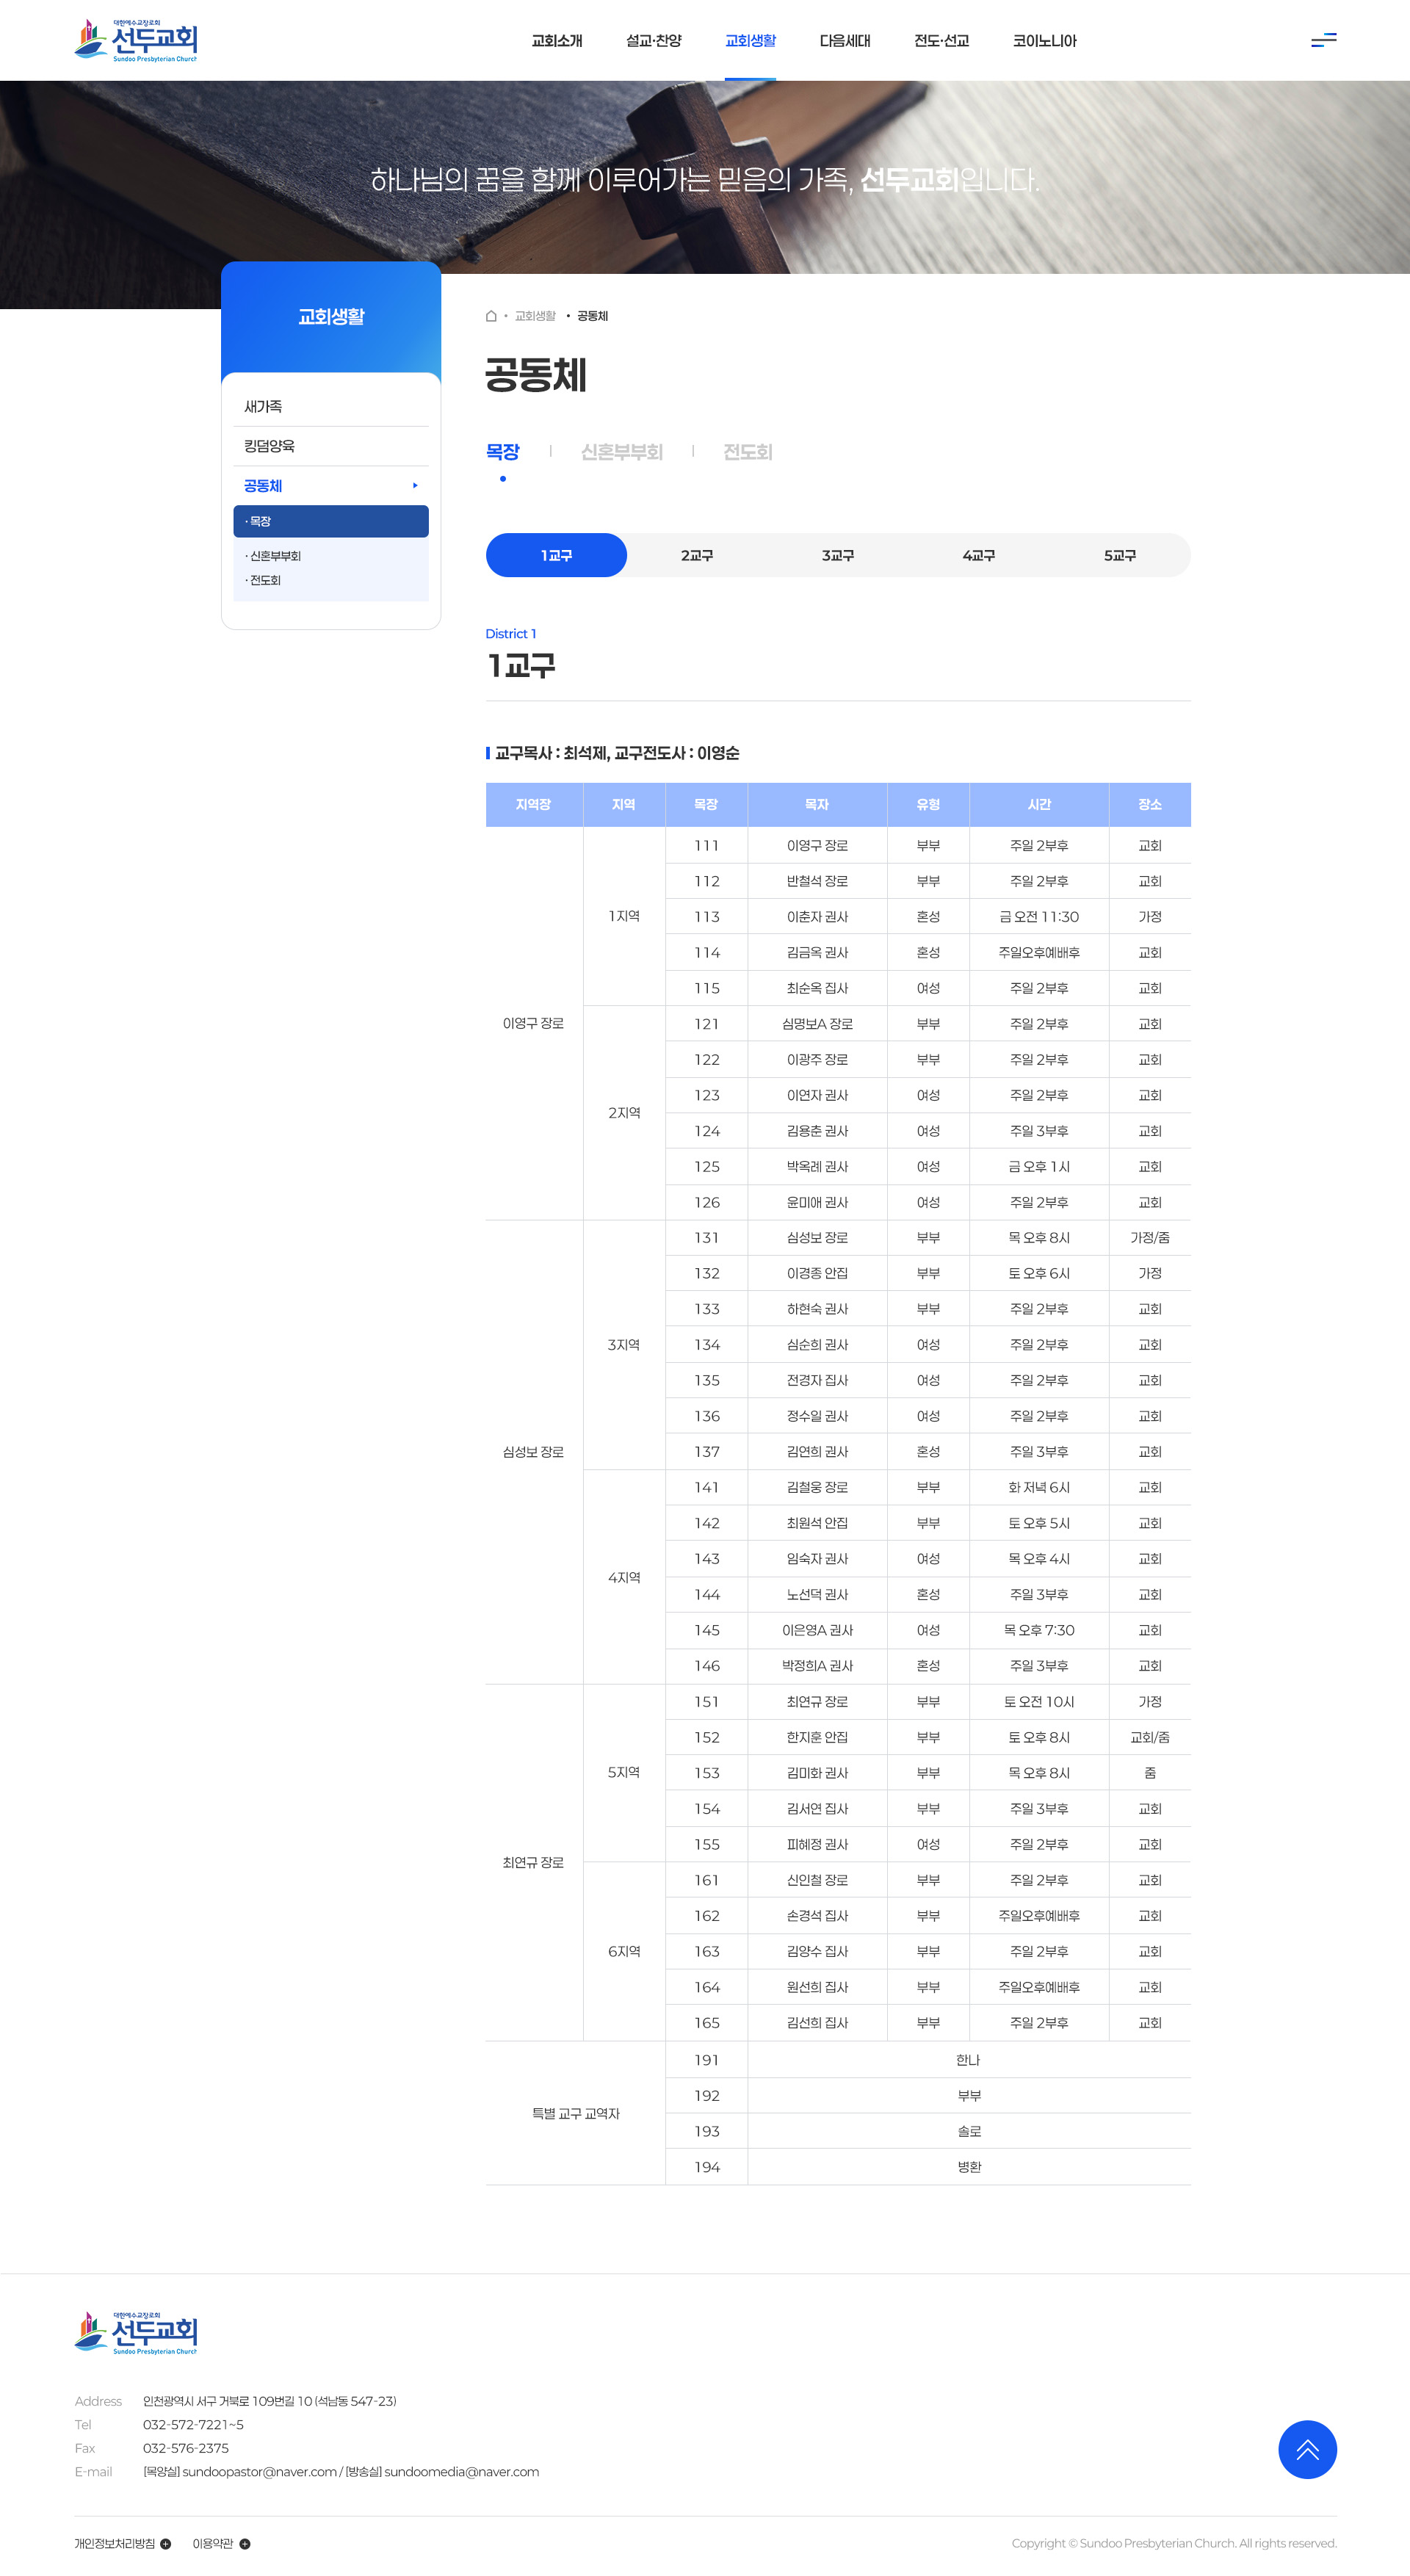Open 킹덤양육 in the sidebar
Screen dimensions: 1410x2576
pyautogui.click(x=269, y=446)
